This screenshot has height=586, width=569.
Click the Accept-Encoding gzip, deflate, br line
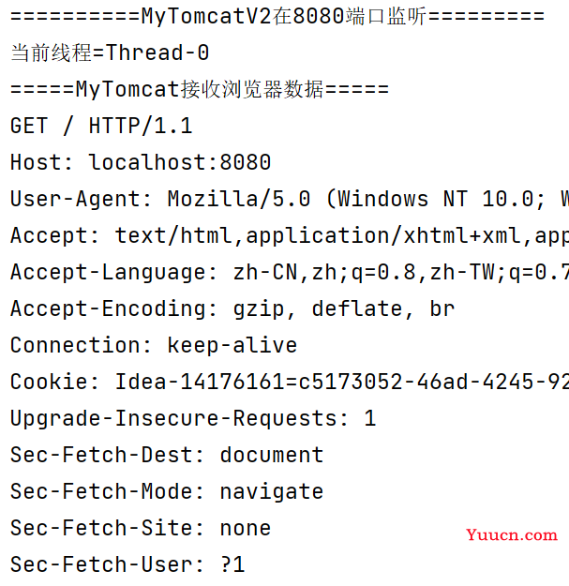[232, 309]
